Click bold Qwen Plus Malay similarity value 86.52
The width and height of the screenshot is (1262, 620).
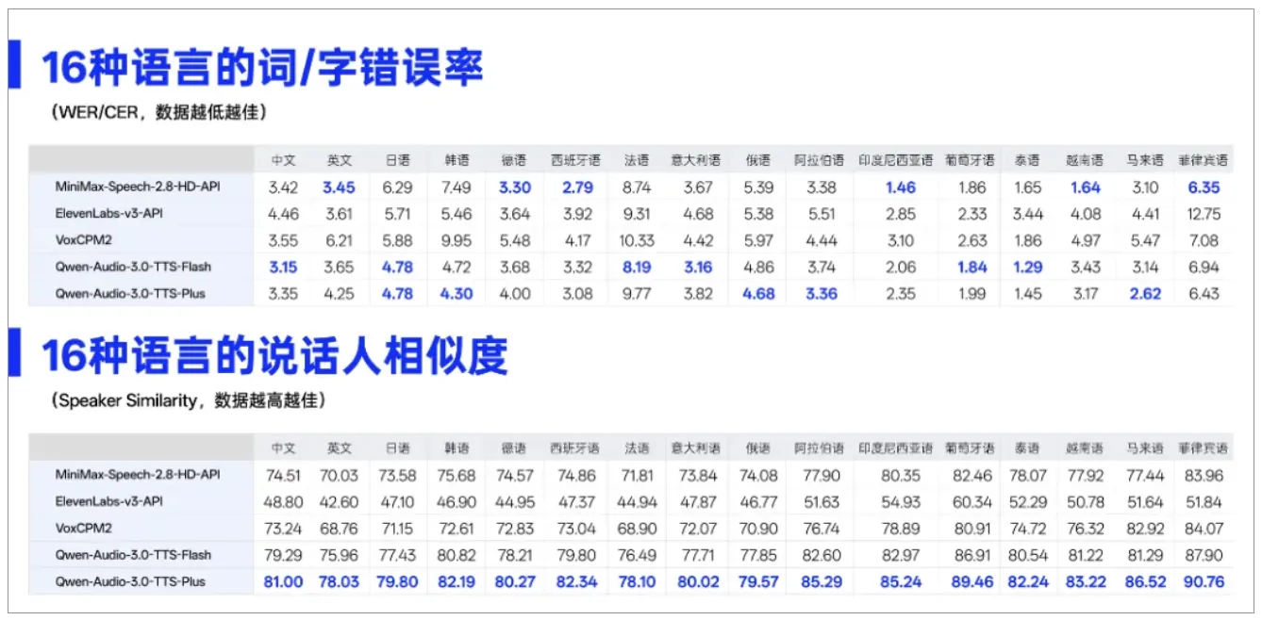[x=1145, y=582]
